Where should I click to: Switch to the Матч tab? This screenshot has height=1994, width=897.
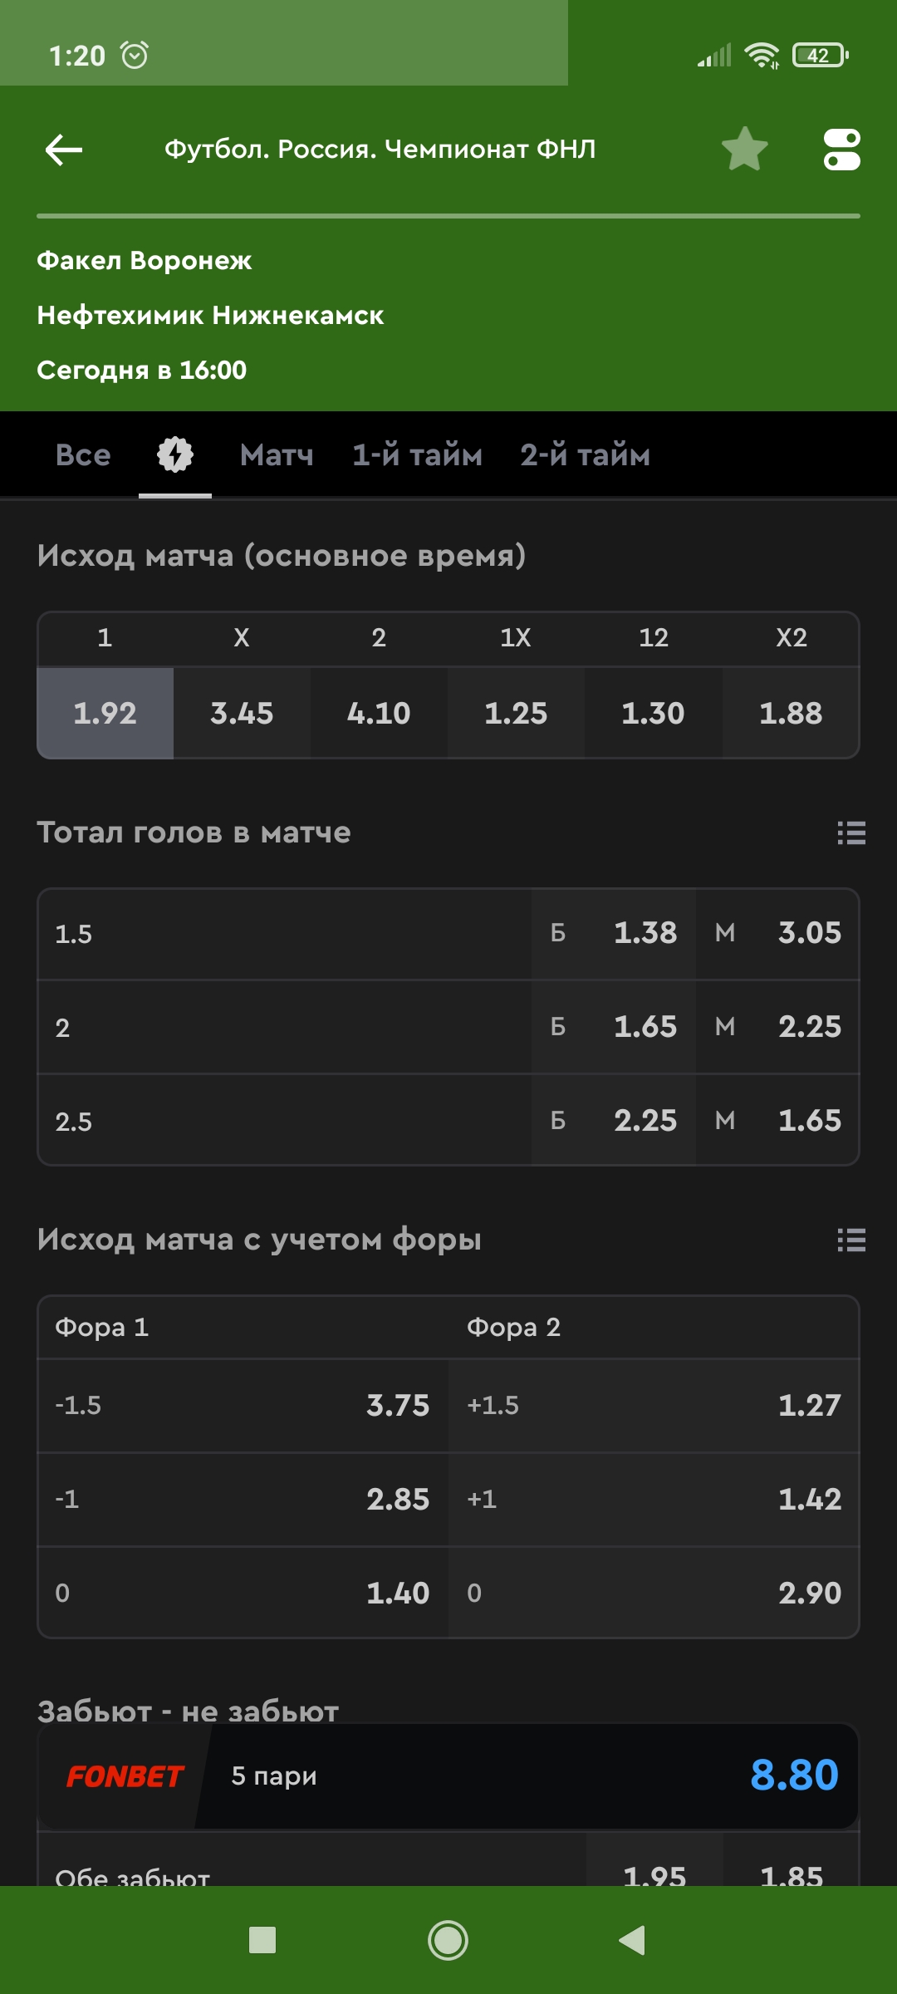pyautogui.click(x=277, y=455)
